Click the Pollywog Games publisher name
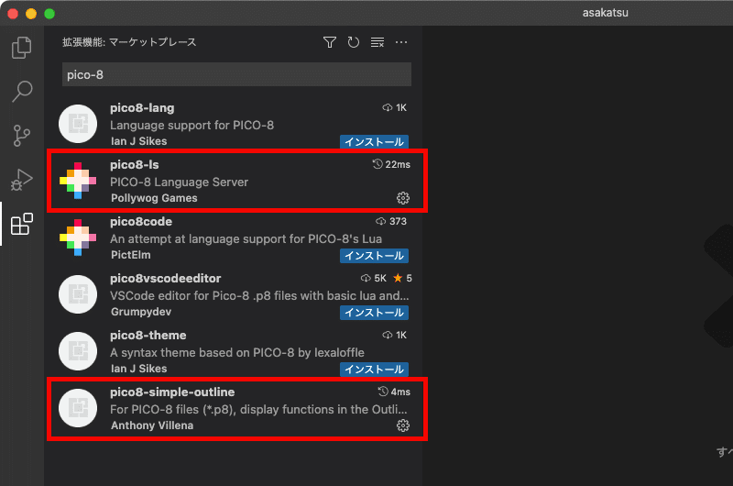733x486 pixels. 154,198
